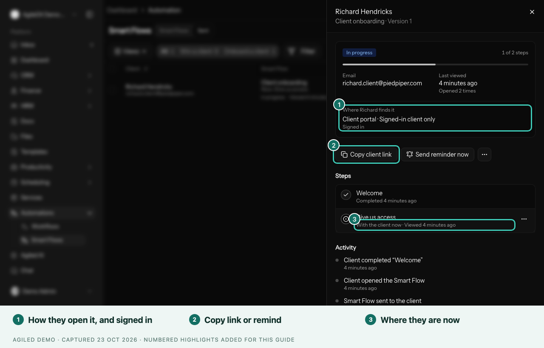Close the Richard Hendricks detail panel
The image size is (544, 348).
[532, 12]
